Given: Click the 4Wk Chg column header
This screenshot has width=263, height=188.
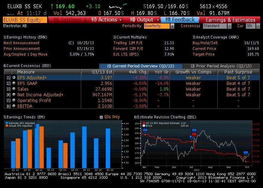Looking at the screenshot, I should tap(130, 72).
